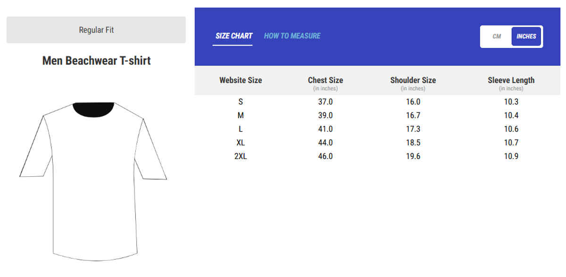Switch units to CM

click(496, 36)
